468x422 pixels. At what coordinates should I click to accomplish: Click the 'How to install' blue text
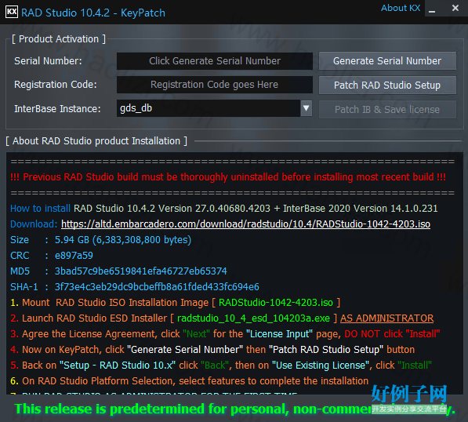click(x=40, y=208)
